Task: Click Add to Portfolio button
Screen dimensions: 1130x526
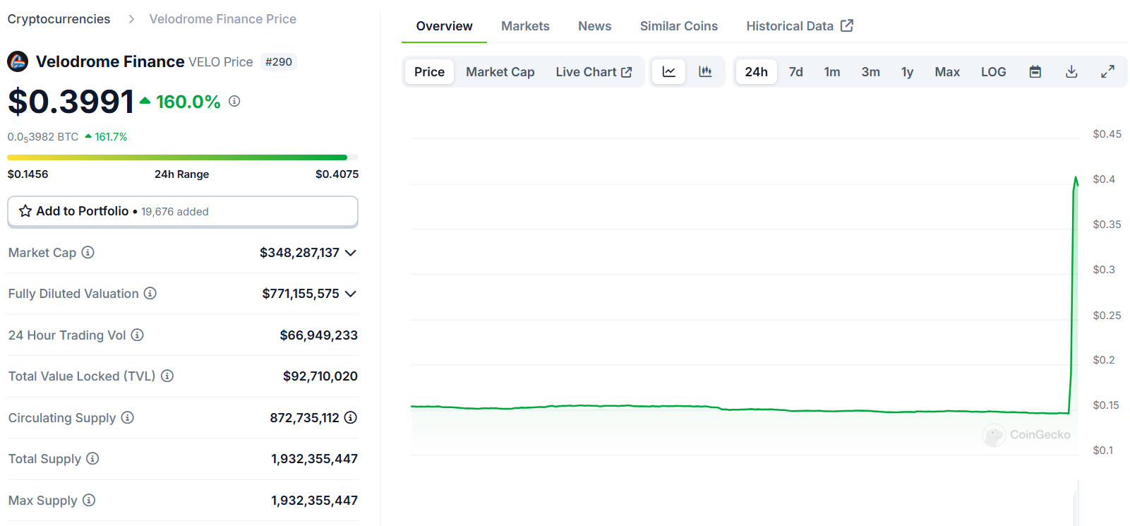Action: coord(183,211)
